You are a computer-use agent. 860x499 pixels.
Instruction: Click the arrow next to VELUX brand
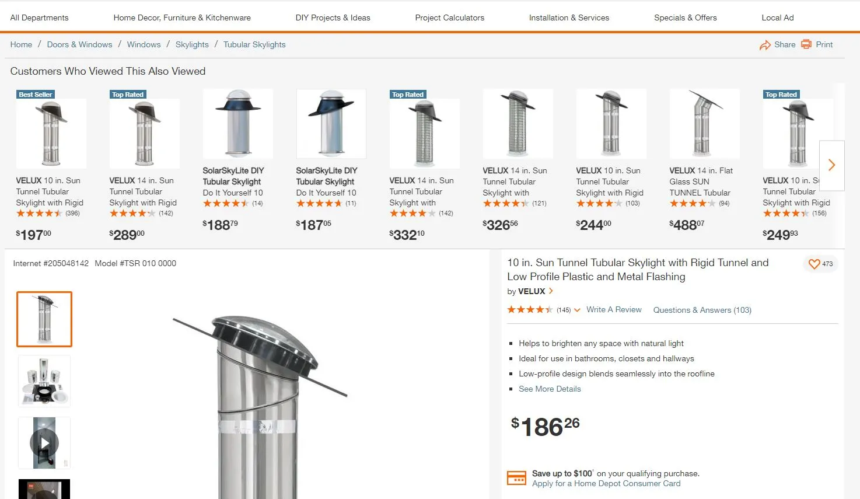pyautogui.click(x=551, y=291)
